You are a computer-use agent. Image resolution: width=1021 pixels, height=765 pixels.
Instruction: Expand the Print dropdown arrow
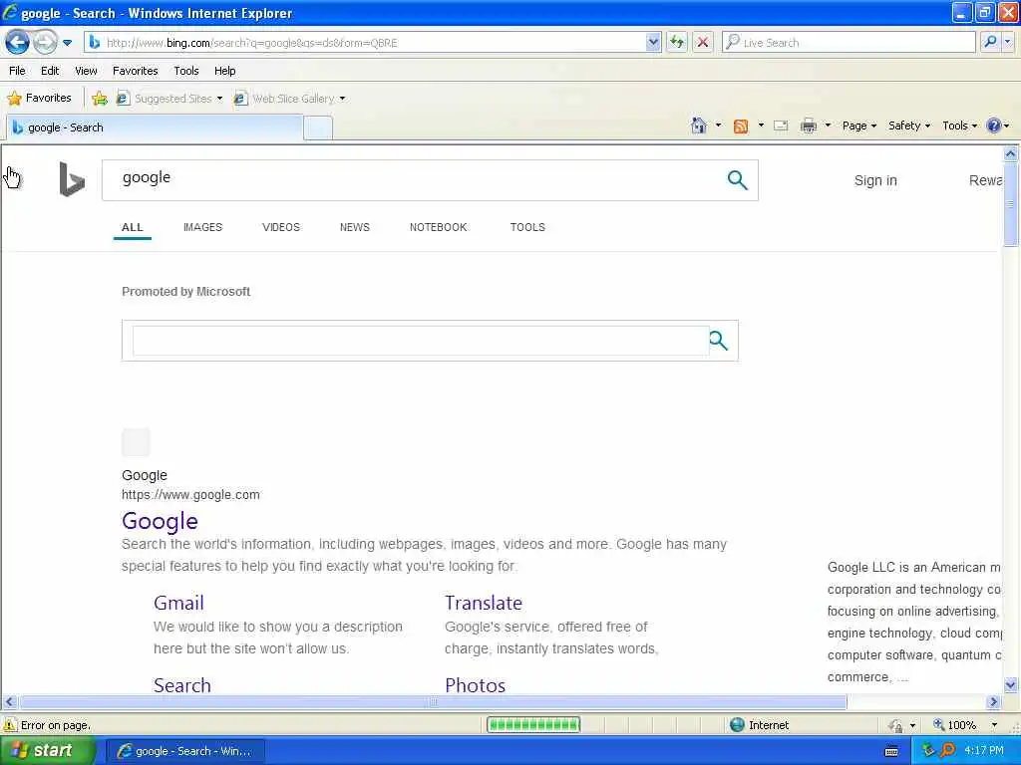(828, 126)
